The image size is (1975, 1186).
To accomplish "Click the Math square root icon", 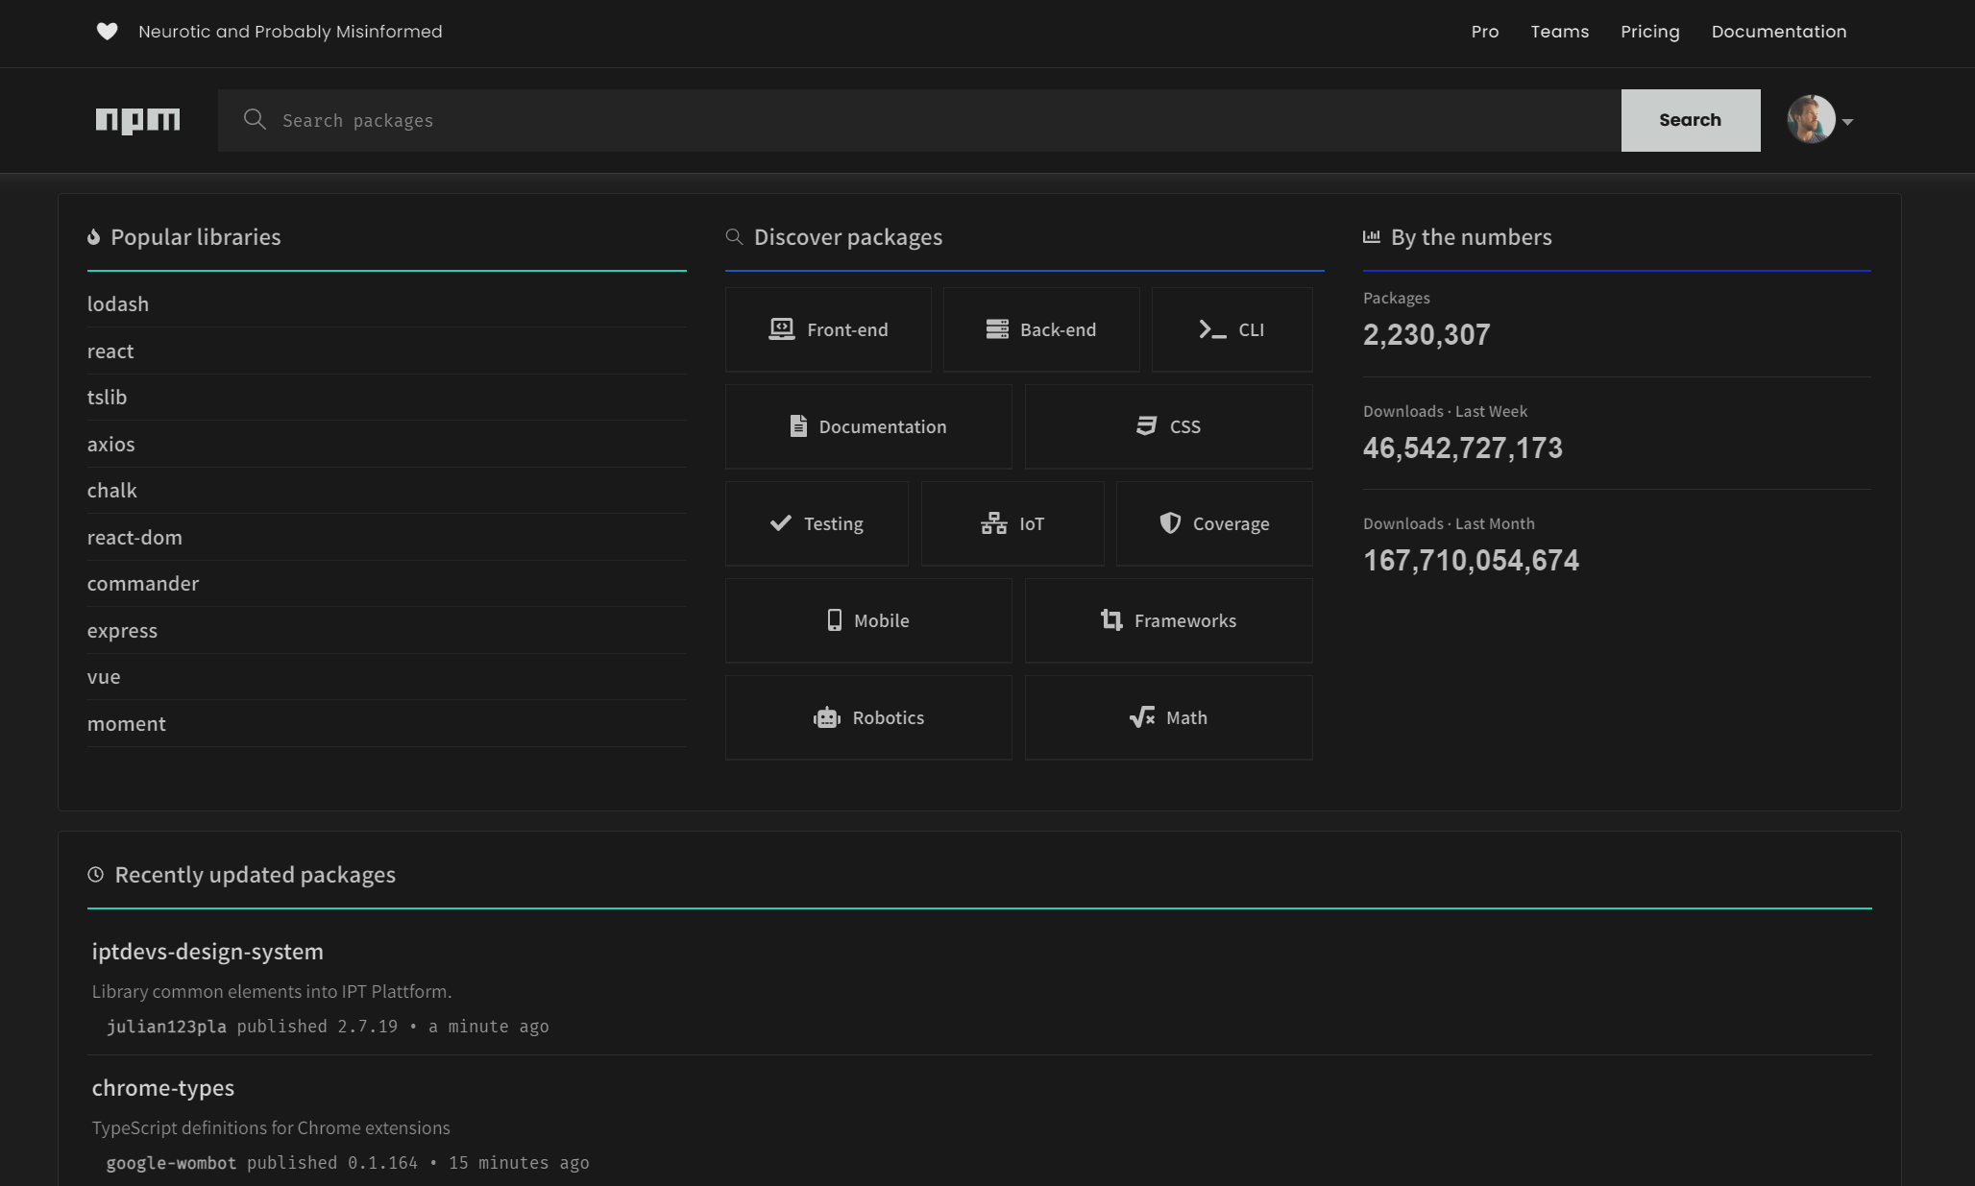I will [1142, 716].
